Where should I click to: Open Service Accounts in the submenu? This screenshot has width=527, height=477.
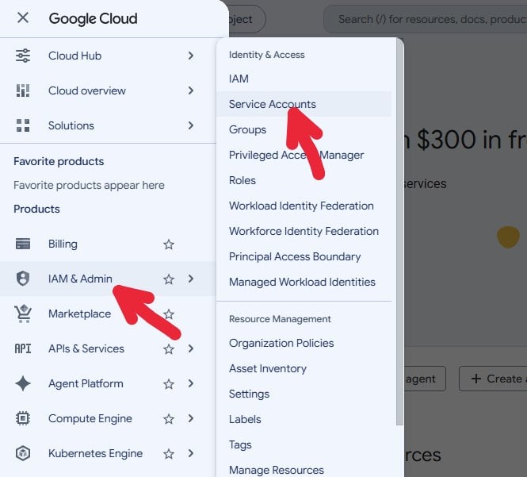tap(304, 104)
